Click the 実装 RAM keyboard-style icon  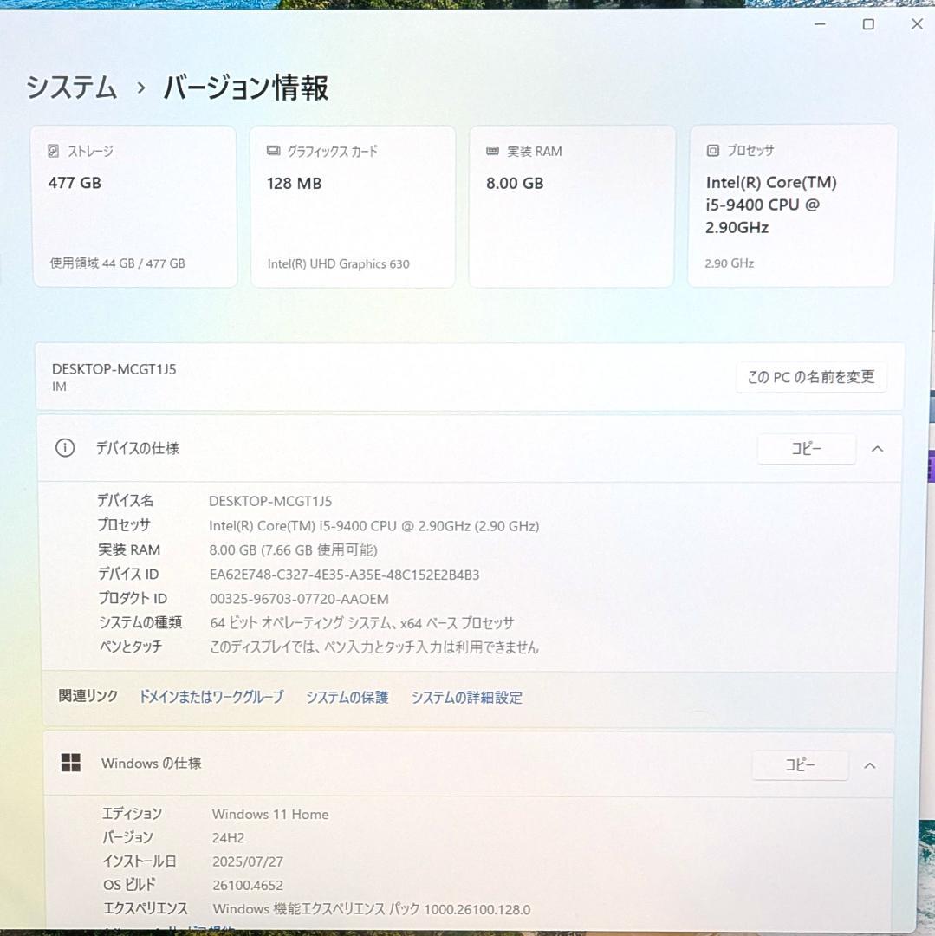(x=492, y=150)
